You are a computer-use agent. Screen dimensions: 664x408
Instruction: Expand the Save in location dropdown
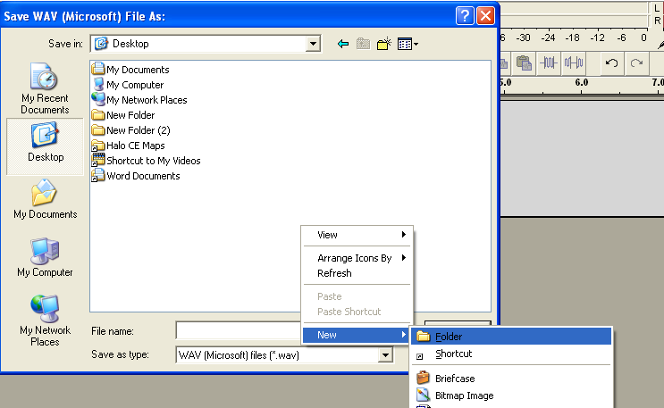click(x=313, y=44)
